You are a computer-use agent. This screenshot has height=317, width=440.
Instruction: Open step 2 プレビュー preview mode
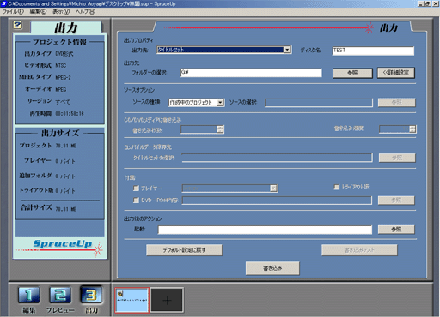point(60,295)
